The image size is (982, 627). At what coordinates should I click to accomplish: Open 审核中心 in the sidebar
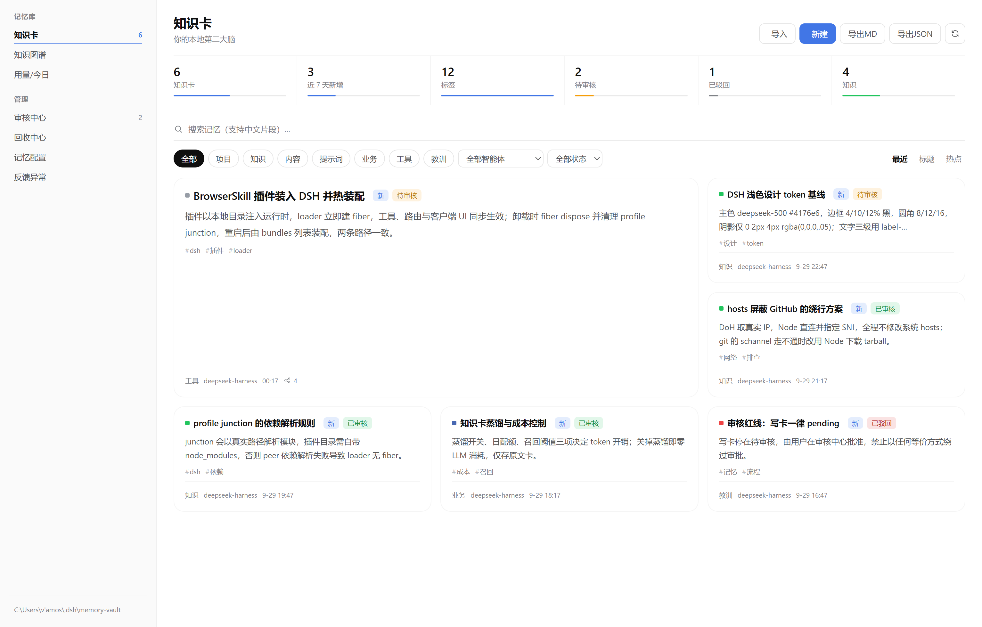[x=78, y=118]
